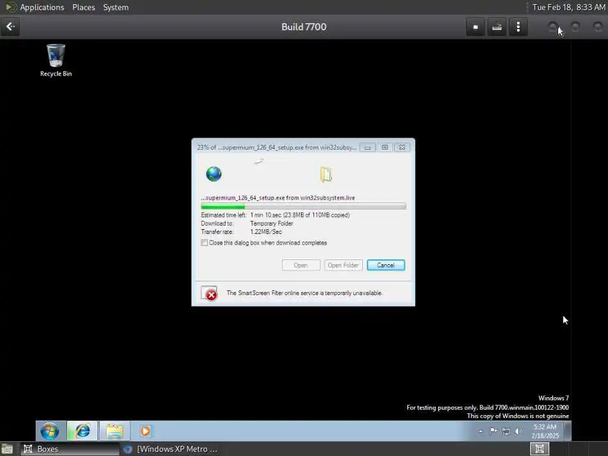Viewport: 608px width, 456px height.
Task: Close the download dialog with X
Action: 402,147
